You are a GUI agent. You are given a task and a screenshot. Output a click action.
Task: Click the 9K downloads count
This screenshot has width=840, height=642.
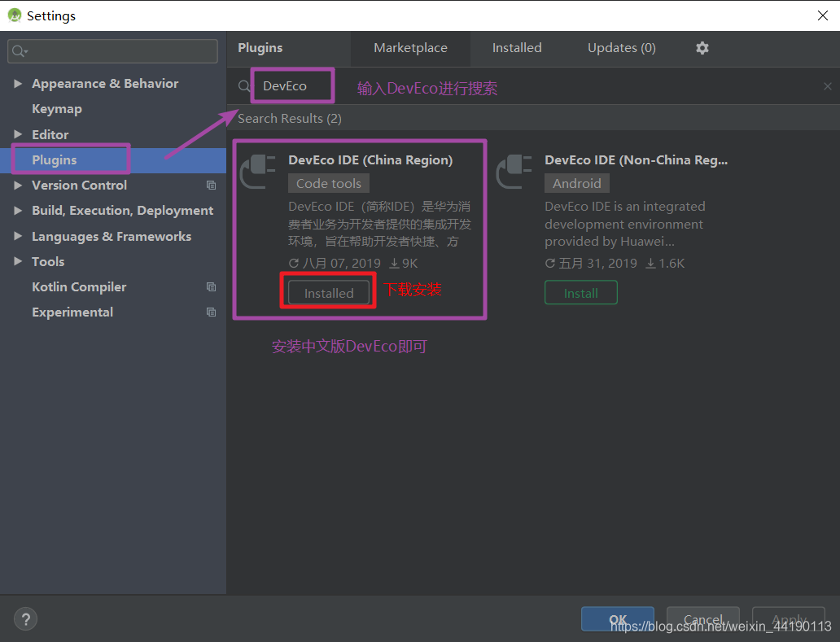point(404,264)
